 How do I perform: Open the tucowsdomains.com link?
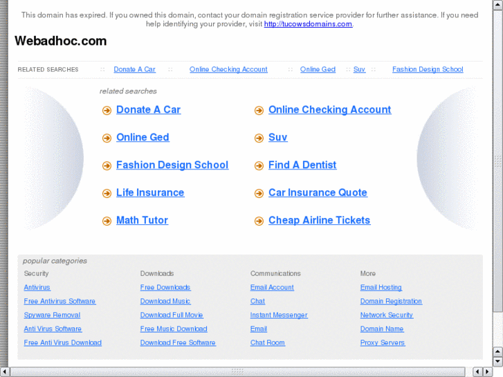[308, 24]
